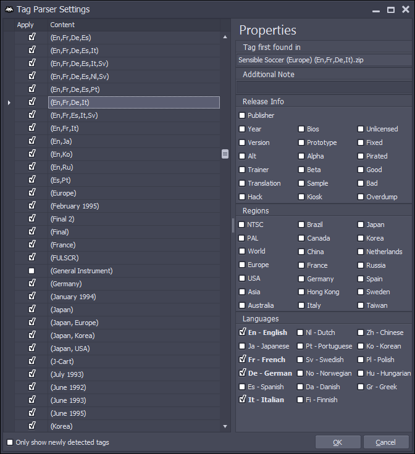Viewport: 415px width, 454px height.
Task: Tick the Taiwan region checkbox
Action: click(361, 305)
